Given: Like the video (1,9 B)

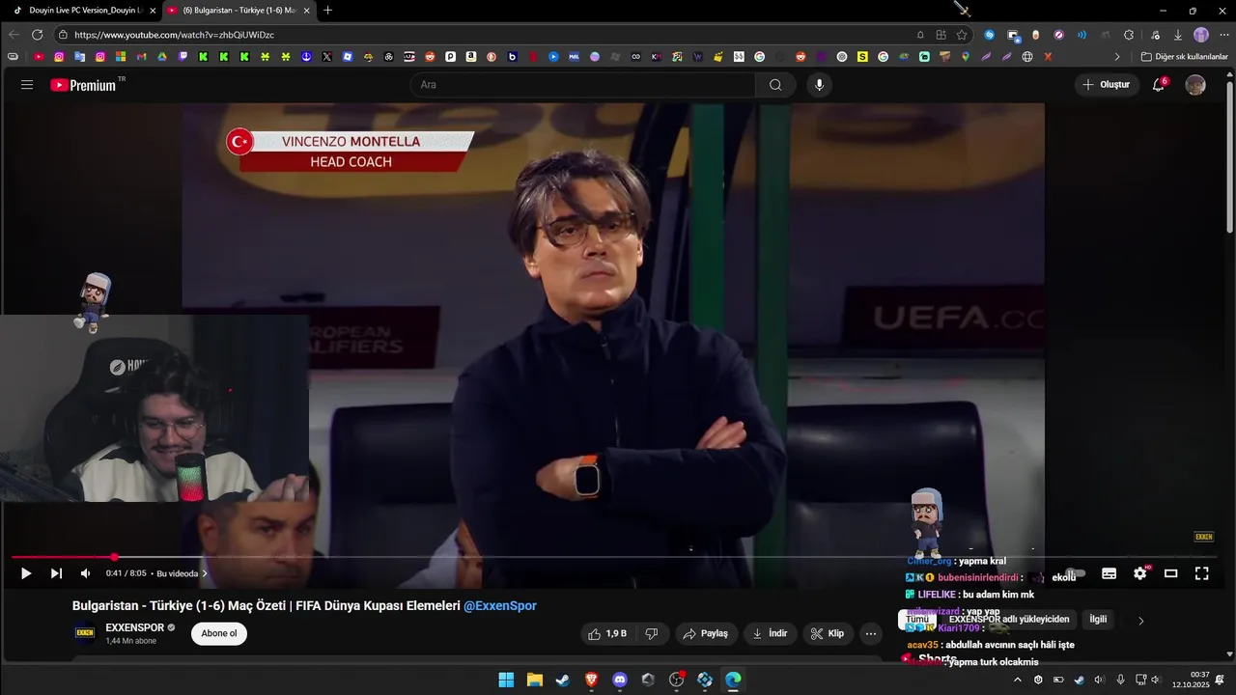Looking at the screenshot, I should point(607,633).
